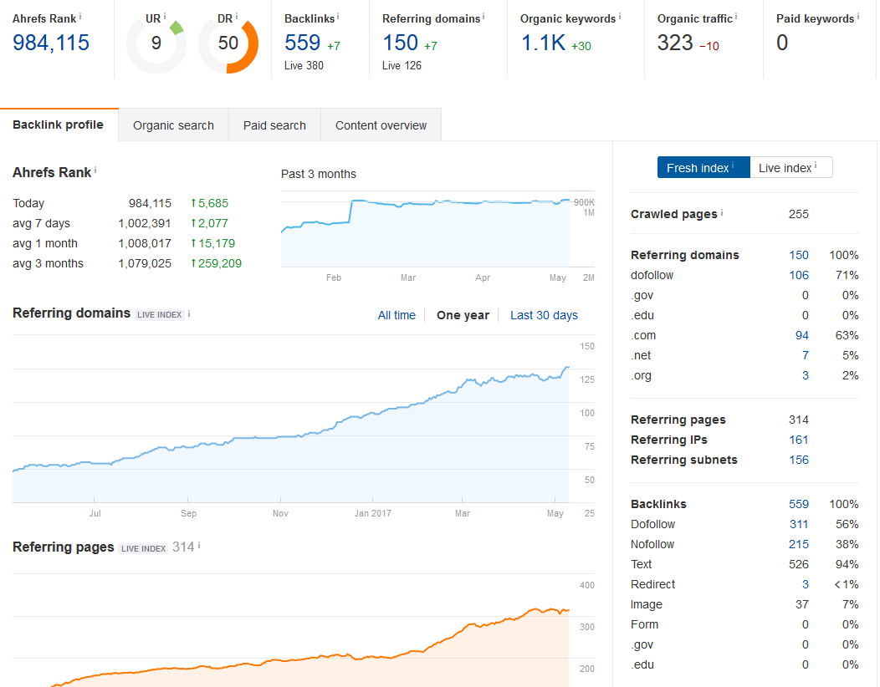
Task: Click the avg 1 month value 1,008,017
Action: [144, 243]
